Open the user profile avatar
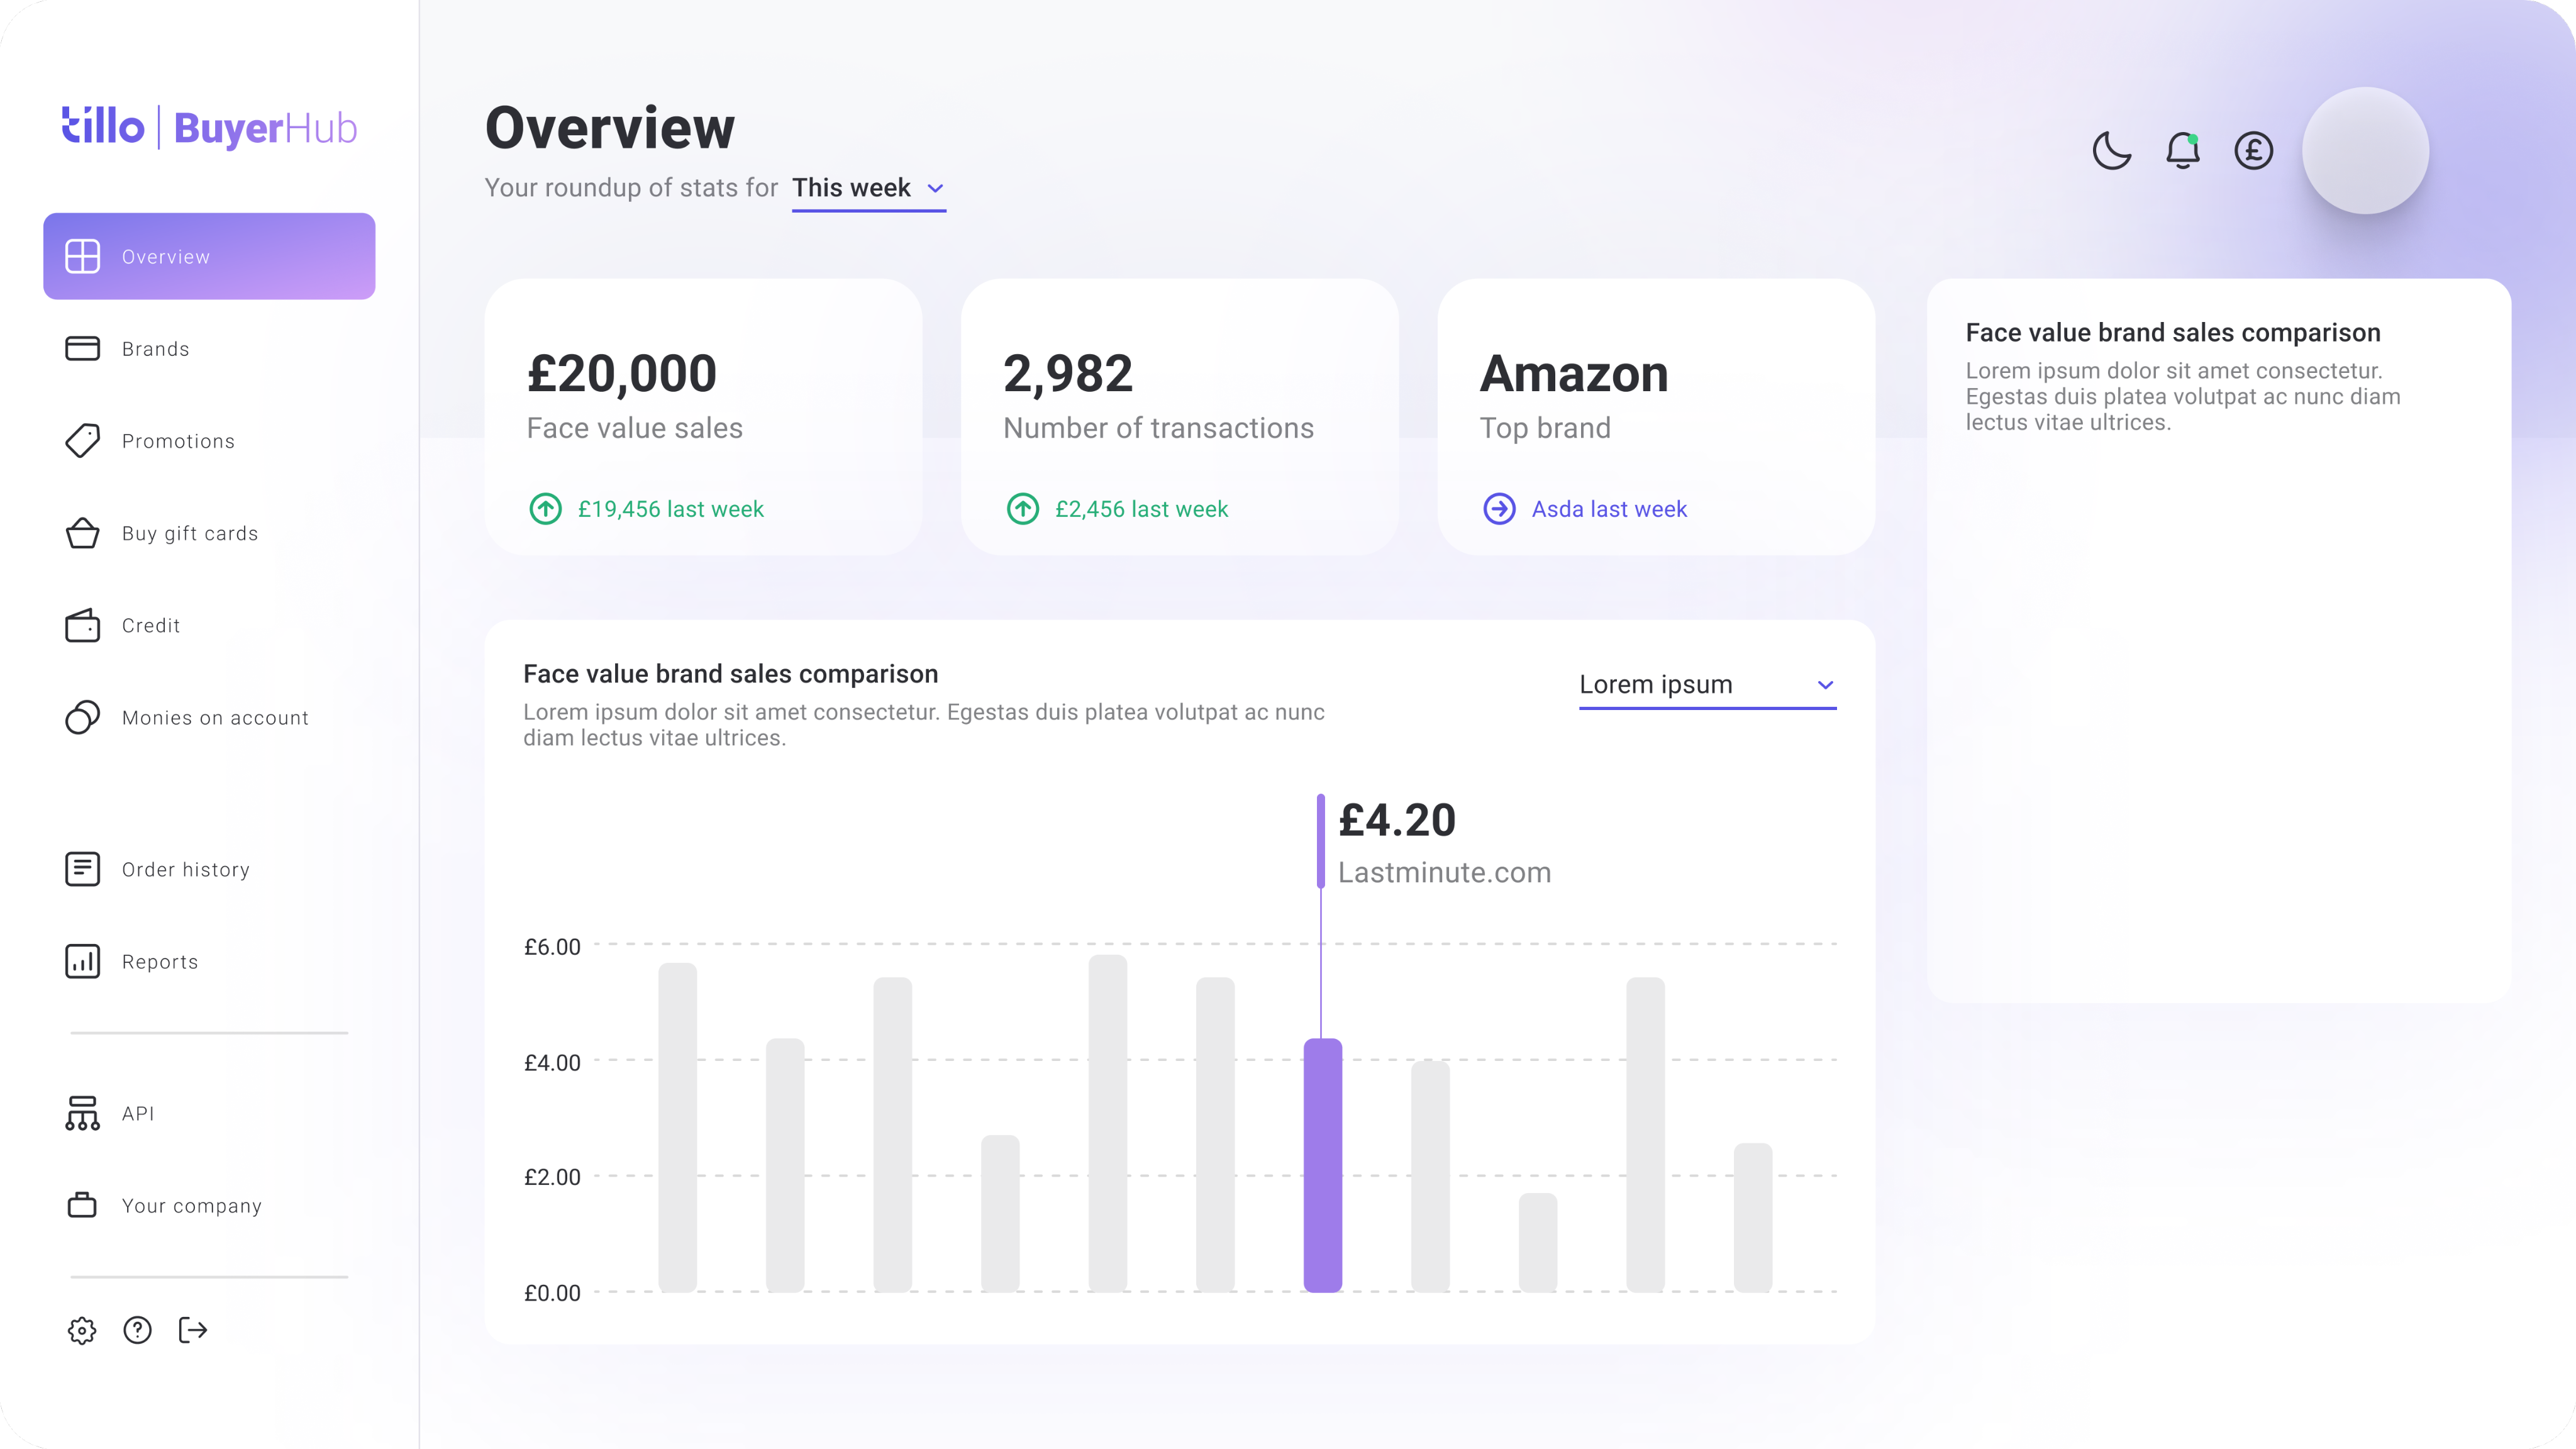This screenshot has height=1449, width=2576. click(x=2365, y=151)
